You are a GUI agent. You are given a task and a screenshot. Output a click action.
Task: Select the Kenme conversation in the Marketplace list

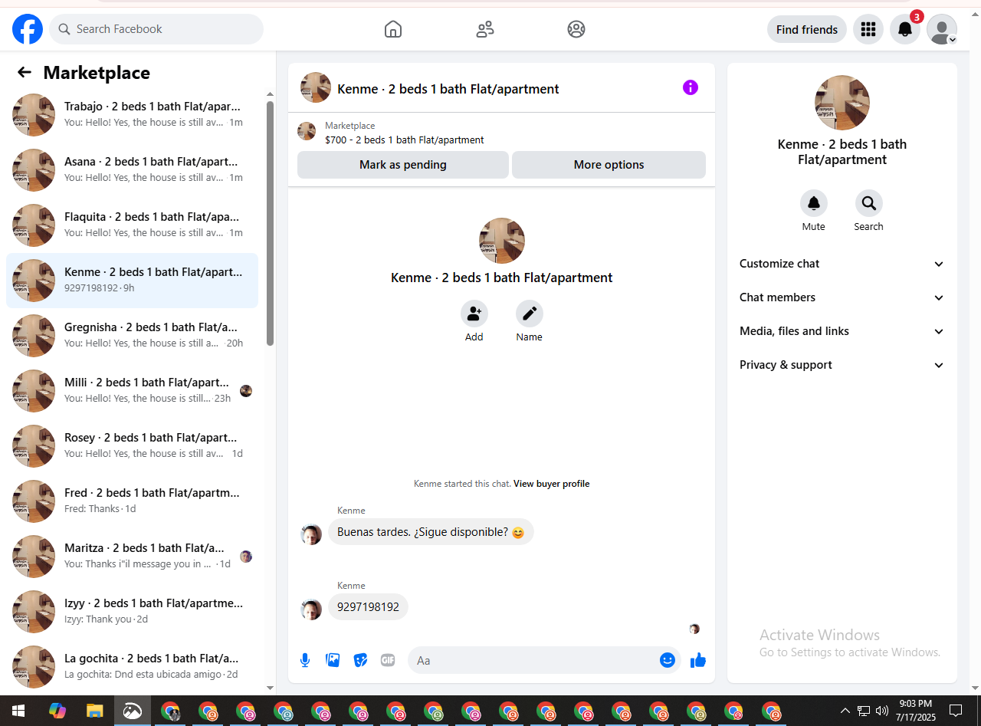(x=132, y=281)
